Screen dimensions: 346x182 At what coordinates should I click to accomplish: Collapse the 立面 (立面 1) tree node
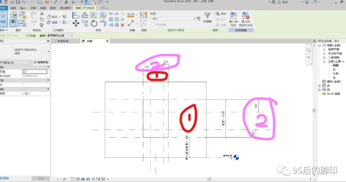(325, 62)
